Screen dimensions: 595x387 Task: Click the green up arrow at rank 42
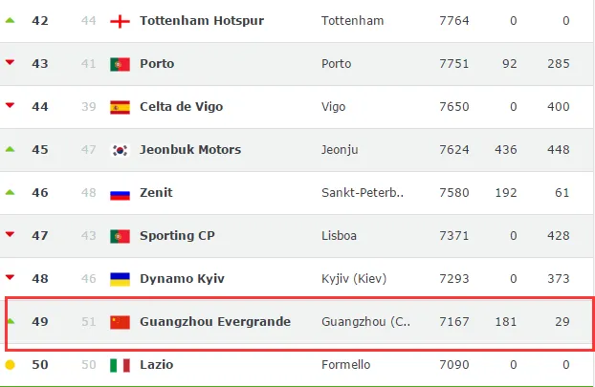point(11,20)
